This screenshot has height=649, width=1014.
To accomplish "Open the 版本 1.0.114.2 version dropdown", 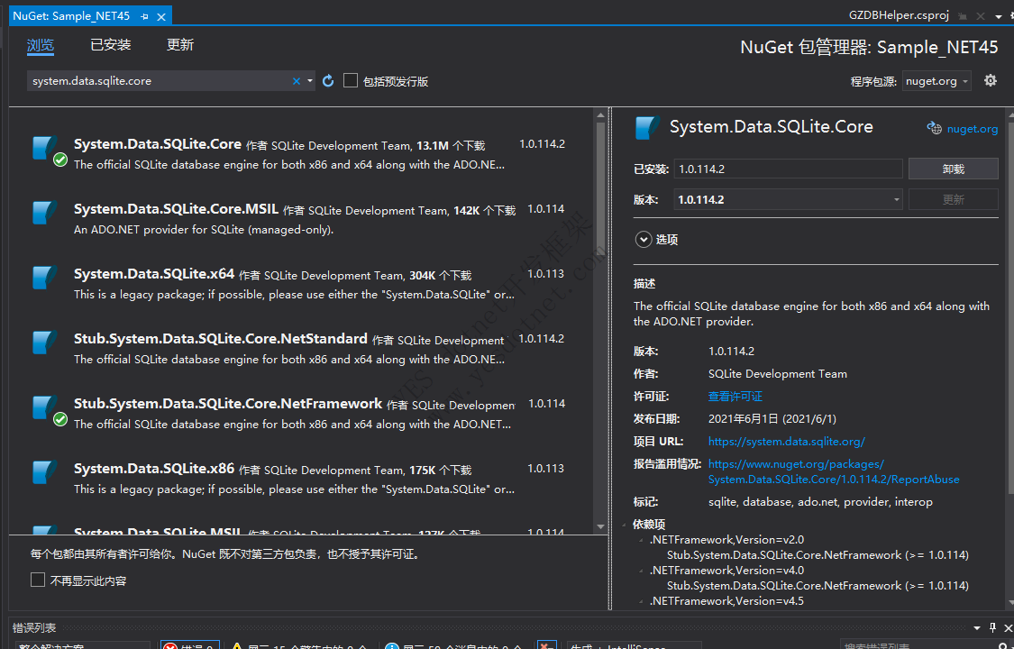I will tap(788, 199).
